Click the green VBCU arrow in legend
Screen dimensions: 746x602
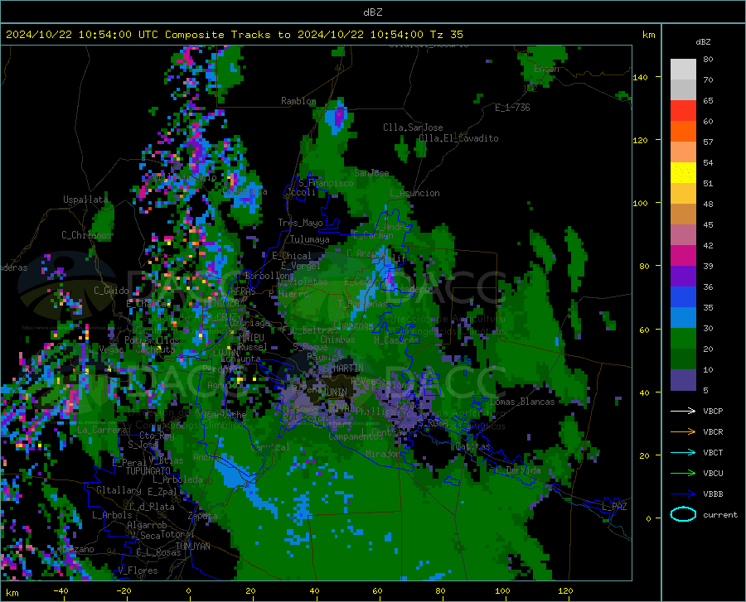click(x=683, y=474)
